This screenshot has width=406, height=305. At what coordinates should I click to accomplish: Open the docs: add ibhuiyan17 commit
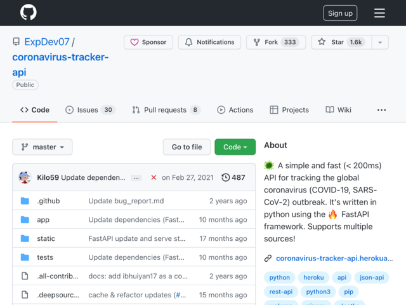(x=138, y=276)
